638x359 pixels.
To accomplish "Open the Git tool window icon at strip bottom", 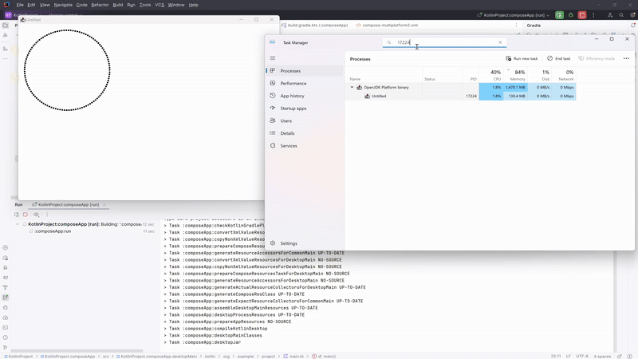I will [6, 347].
